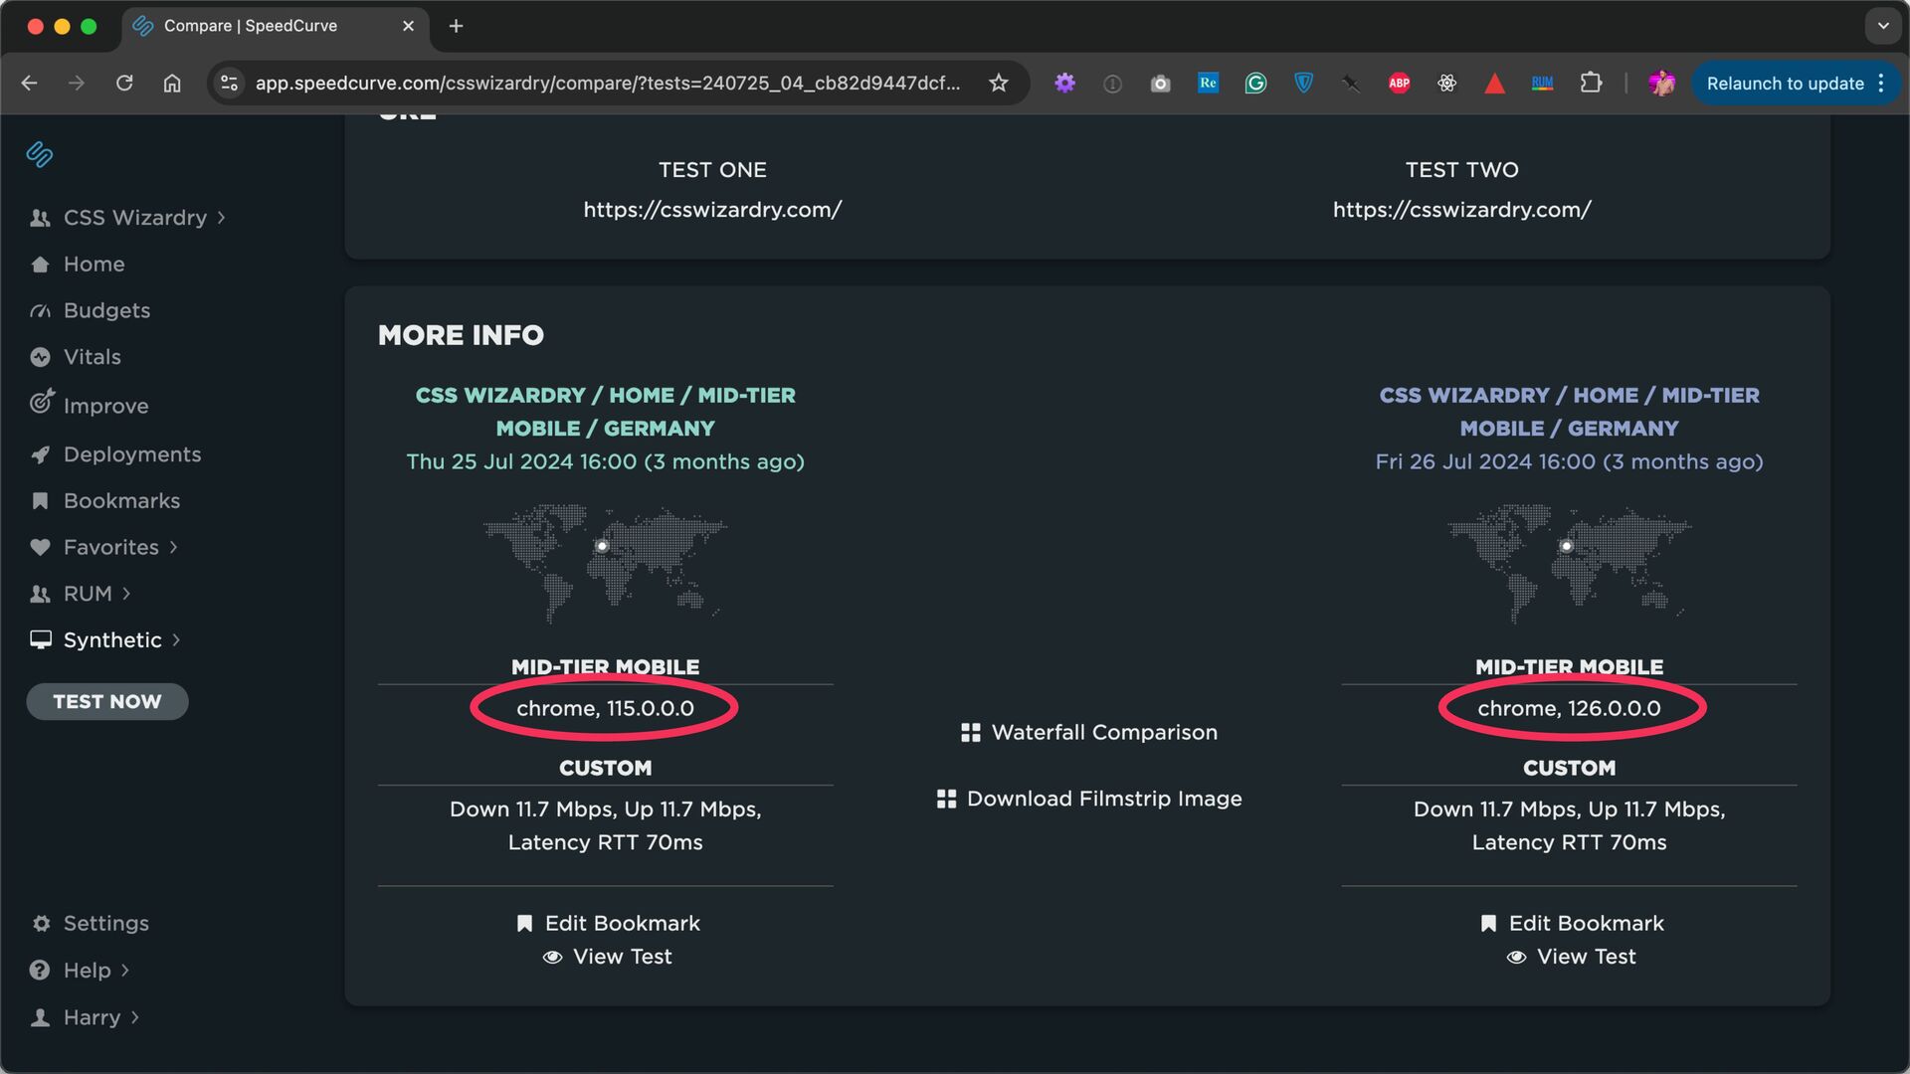The image size is (1910, 1074).
Task: Click the TEST NOW button
Action: pos(107,702)
